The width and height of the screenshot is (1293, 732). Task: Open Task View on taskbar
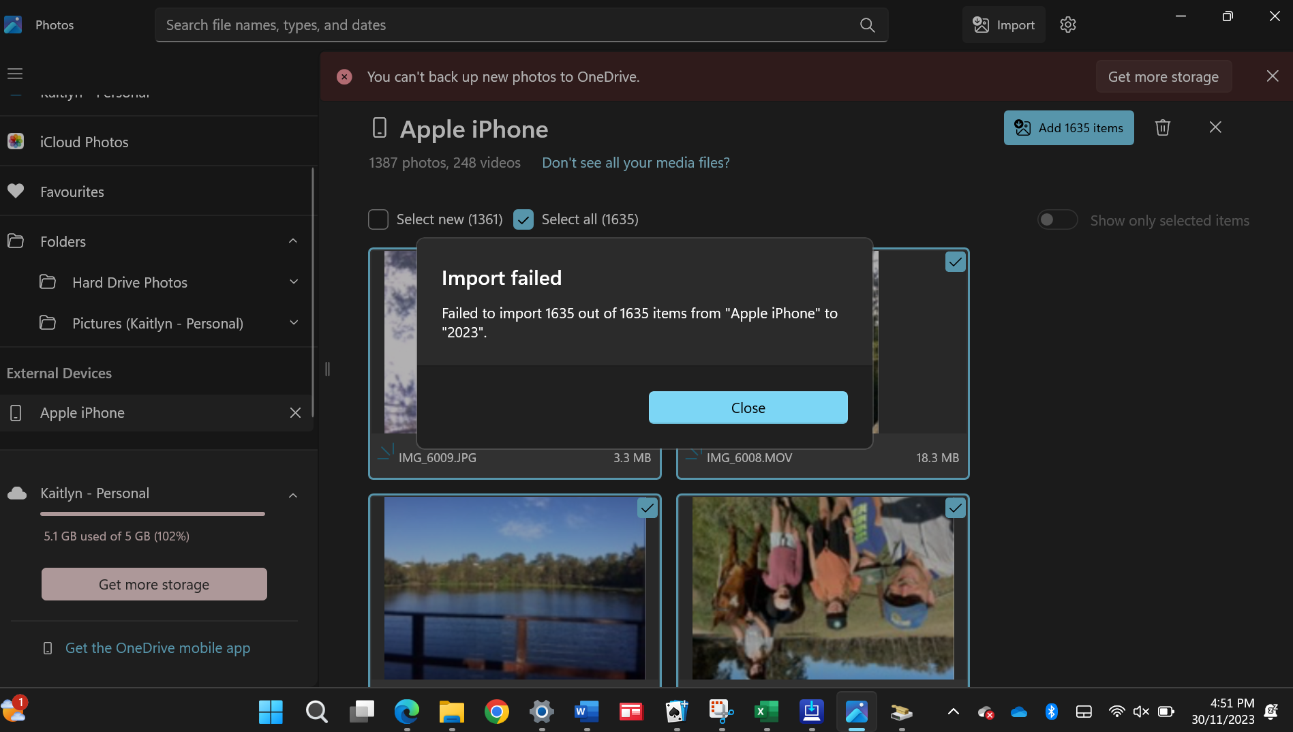click(x=362, y=712)
